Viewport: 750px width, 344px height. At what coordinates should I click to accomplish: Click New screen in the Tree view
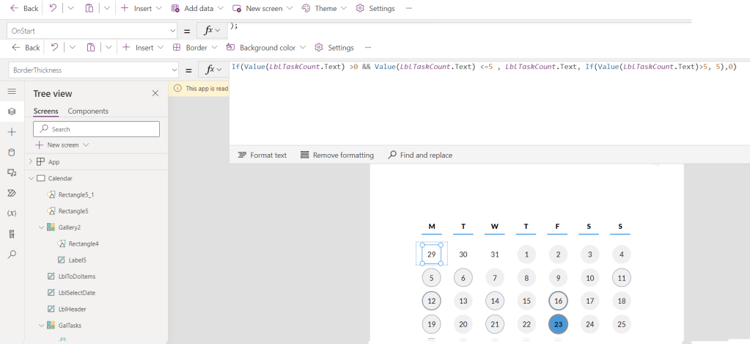click(x=62, y=145)
